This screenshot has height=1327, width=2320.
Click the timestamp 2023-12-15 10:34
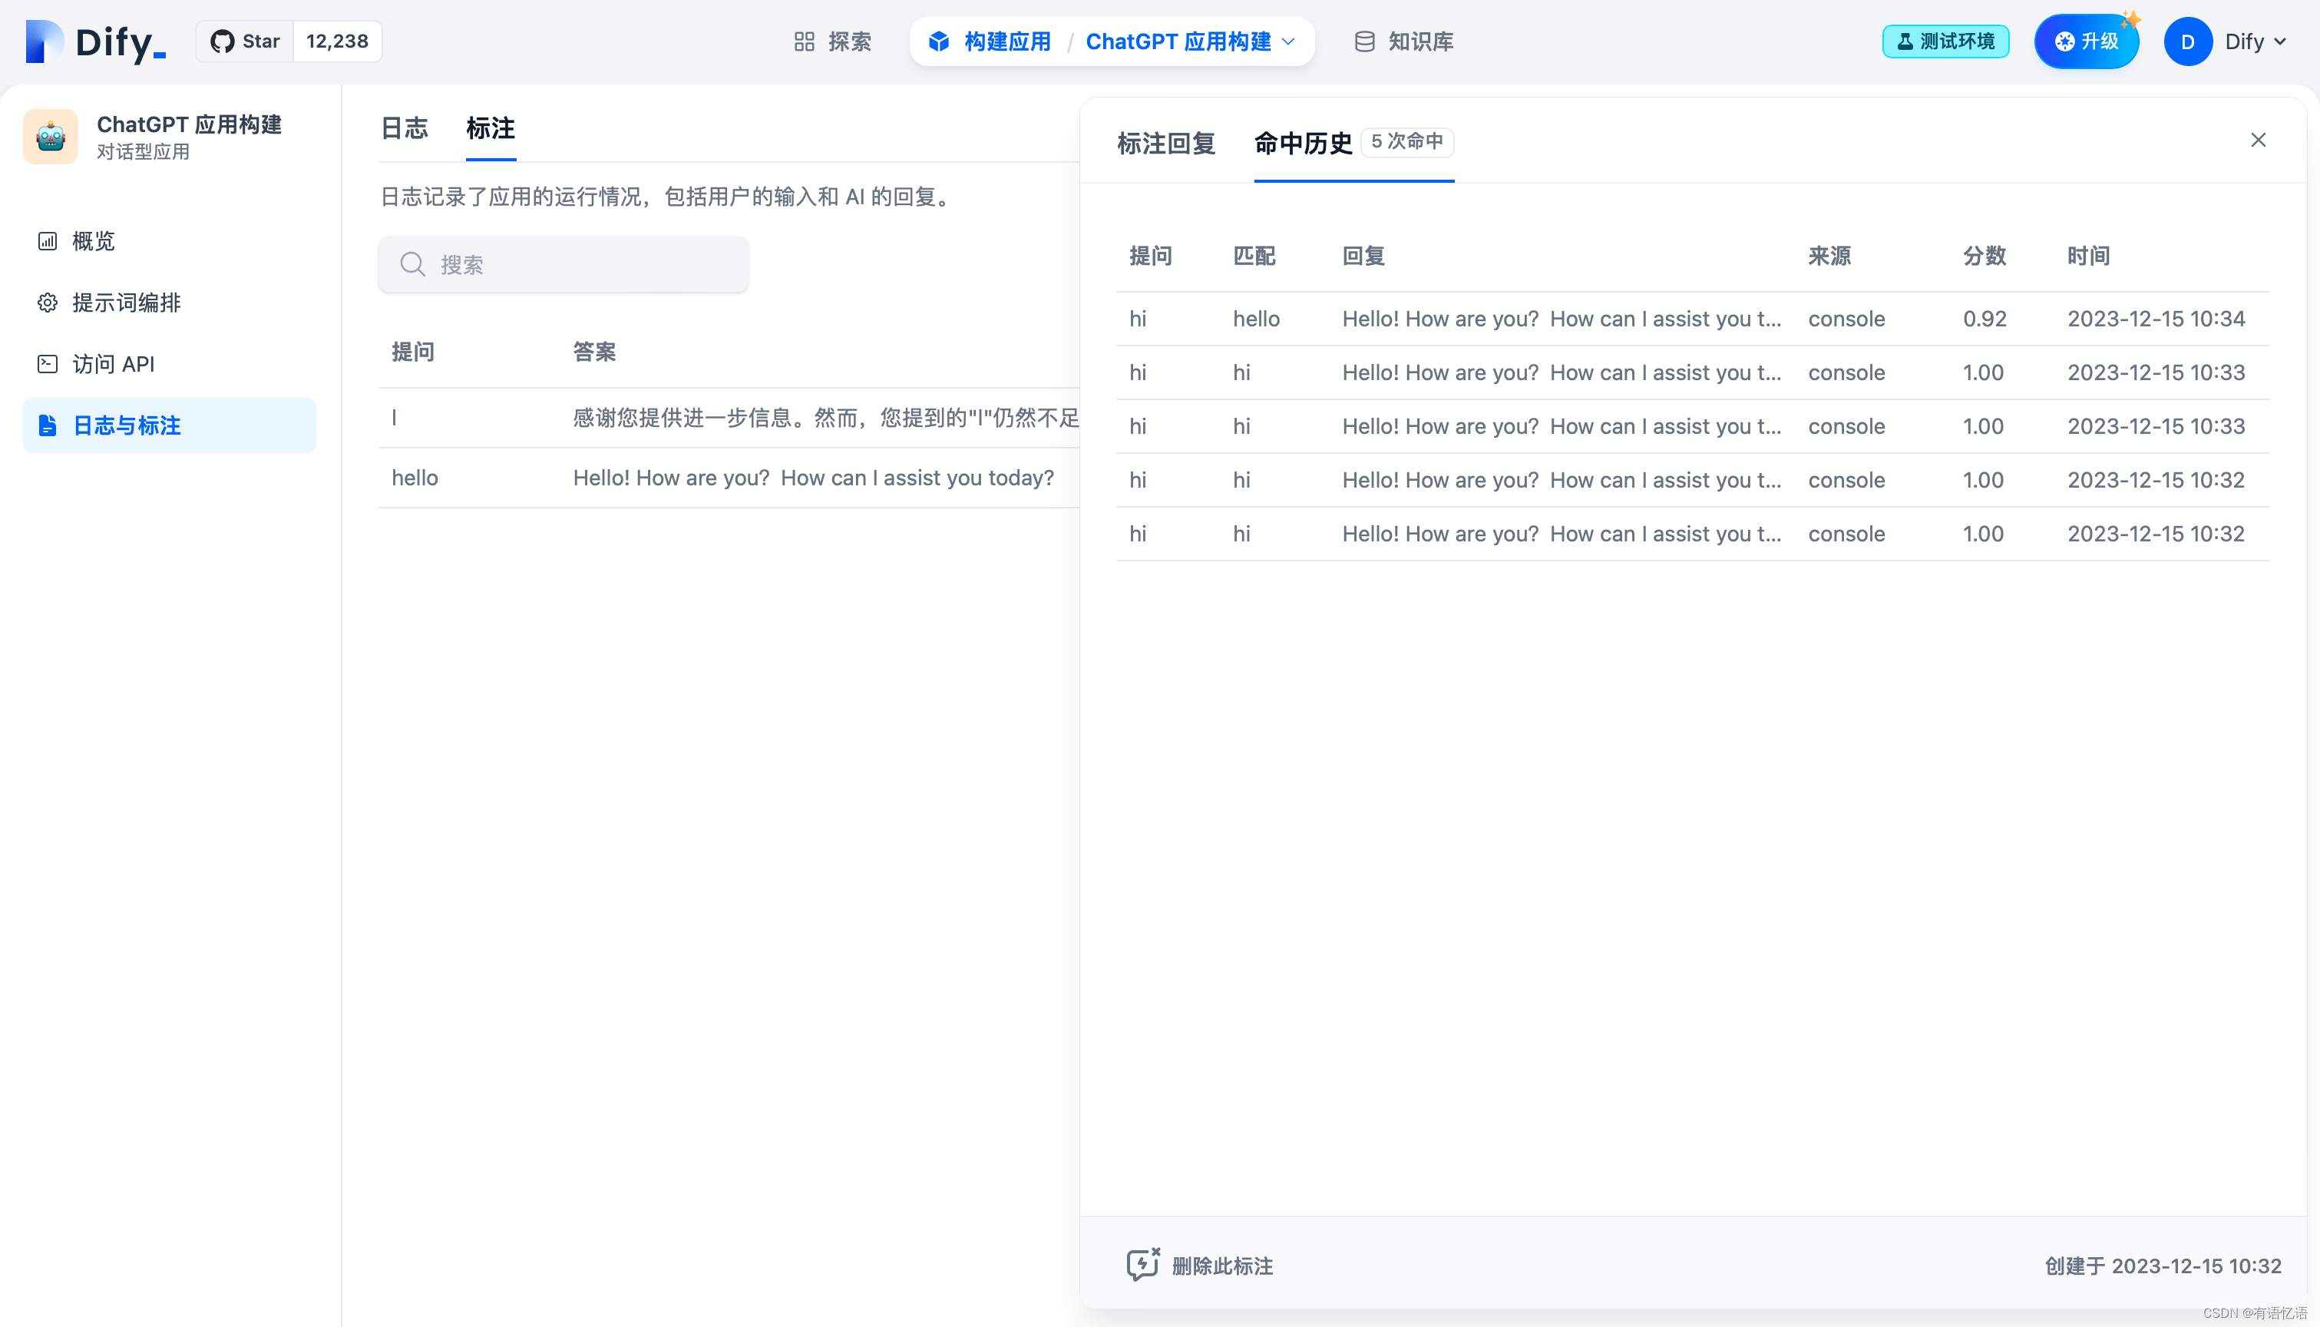(2155, 318)
